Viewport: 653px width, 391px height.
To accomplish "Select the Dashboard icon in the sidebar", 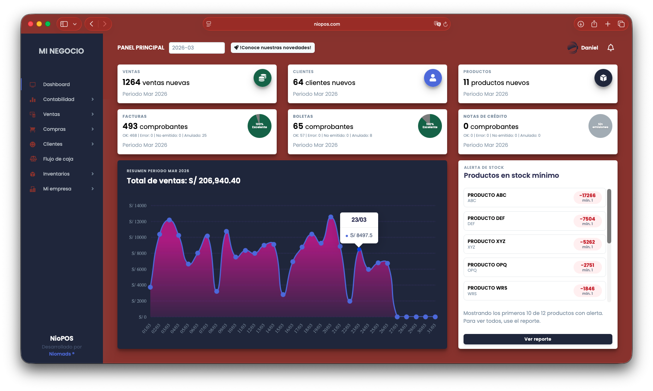I will 32,84.
